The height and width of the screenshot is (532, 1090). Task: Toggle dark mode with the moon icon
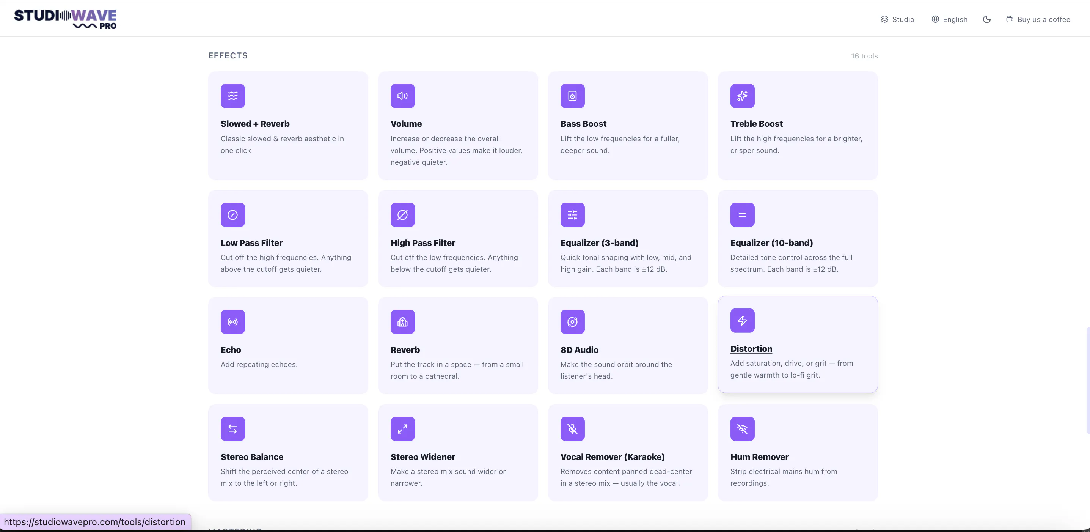986,19
